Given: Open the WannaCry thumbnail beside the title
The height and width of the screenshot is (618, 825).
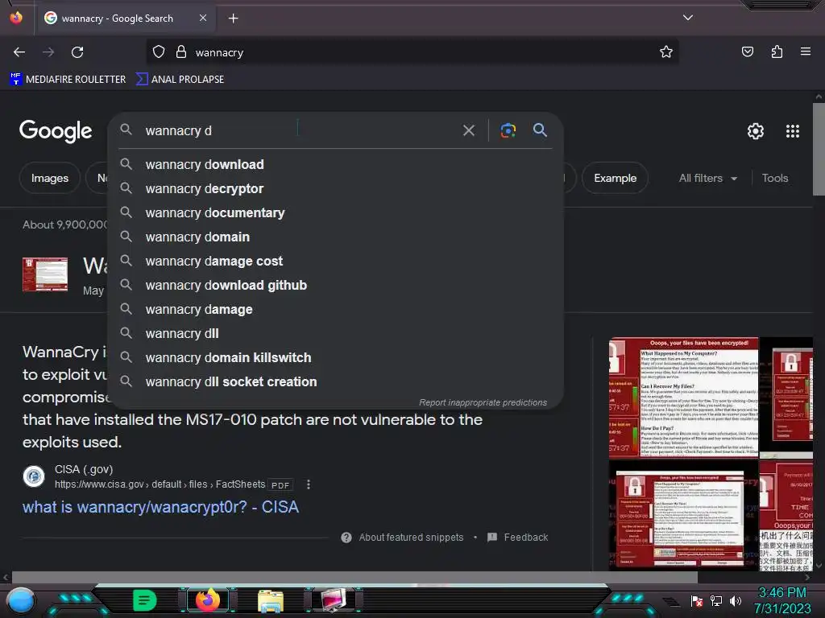Looking at the screenshot, I should pos(45,274).
